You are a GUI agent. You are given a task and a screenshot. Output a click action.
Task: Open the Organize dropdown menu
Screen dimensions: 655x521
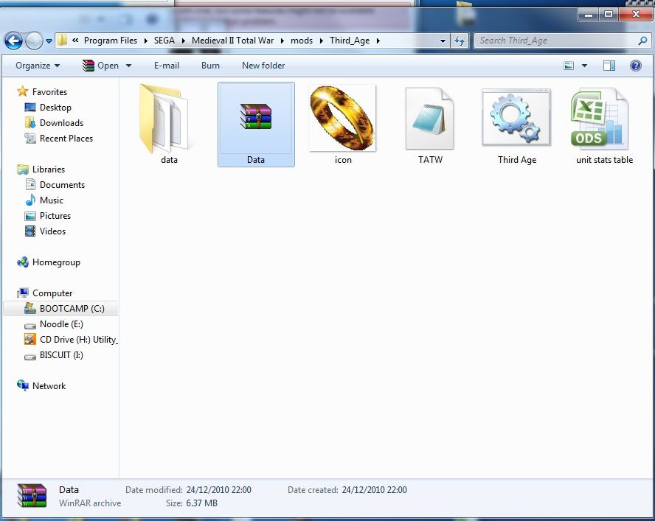(38, 66)
